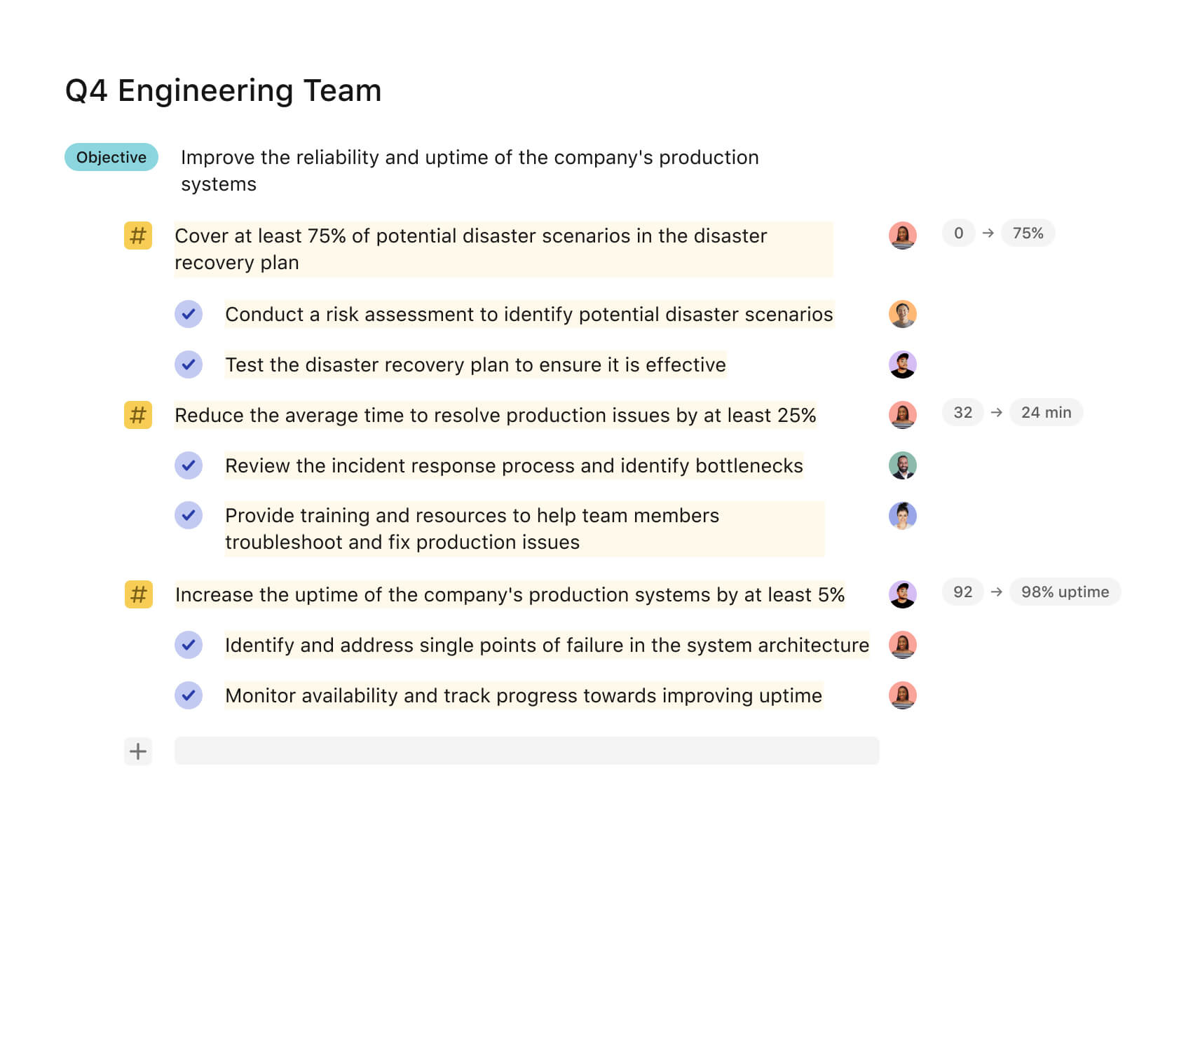Click the hash icon next to Reduce average time

[138, 415]
